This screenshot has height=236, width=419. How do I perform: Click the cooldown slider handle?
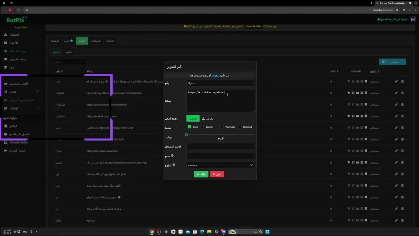187,135
